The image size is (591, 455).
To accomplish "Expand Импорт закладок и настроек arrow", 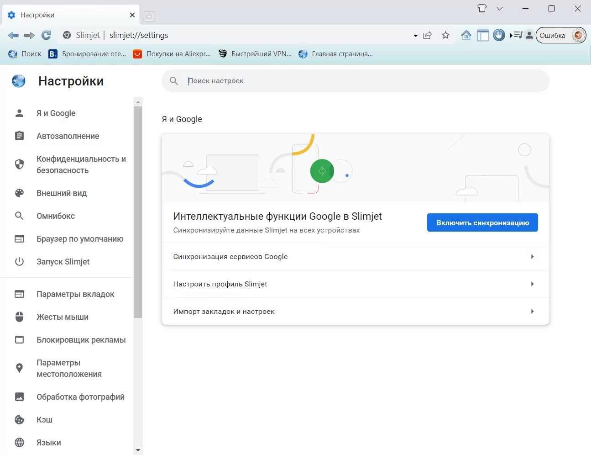I will click(x=532, y=312).
